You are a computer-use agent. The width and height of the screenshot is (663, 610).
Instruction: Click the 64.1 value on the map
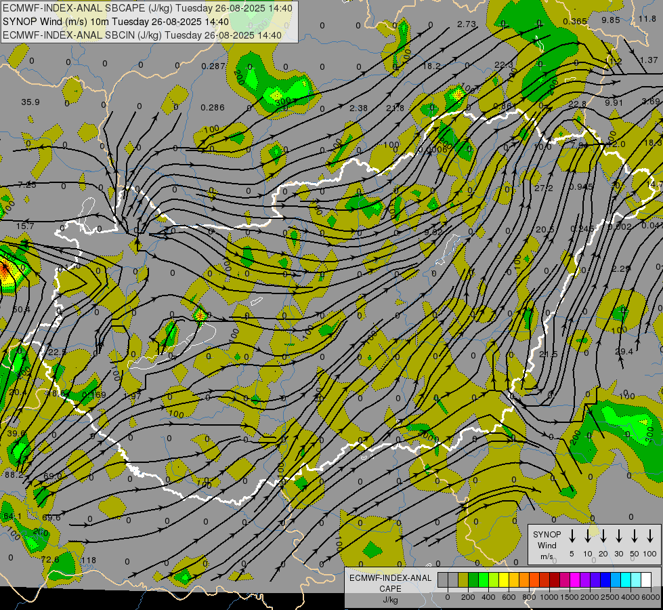click(12, 516)
